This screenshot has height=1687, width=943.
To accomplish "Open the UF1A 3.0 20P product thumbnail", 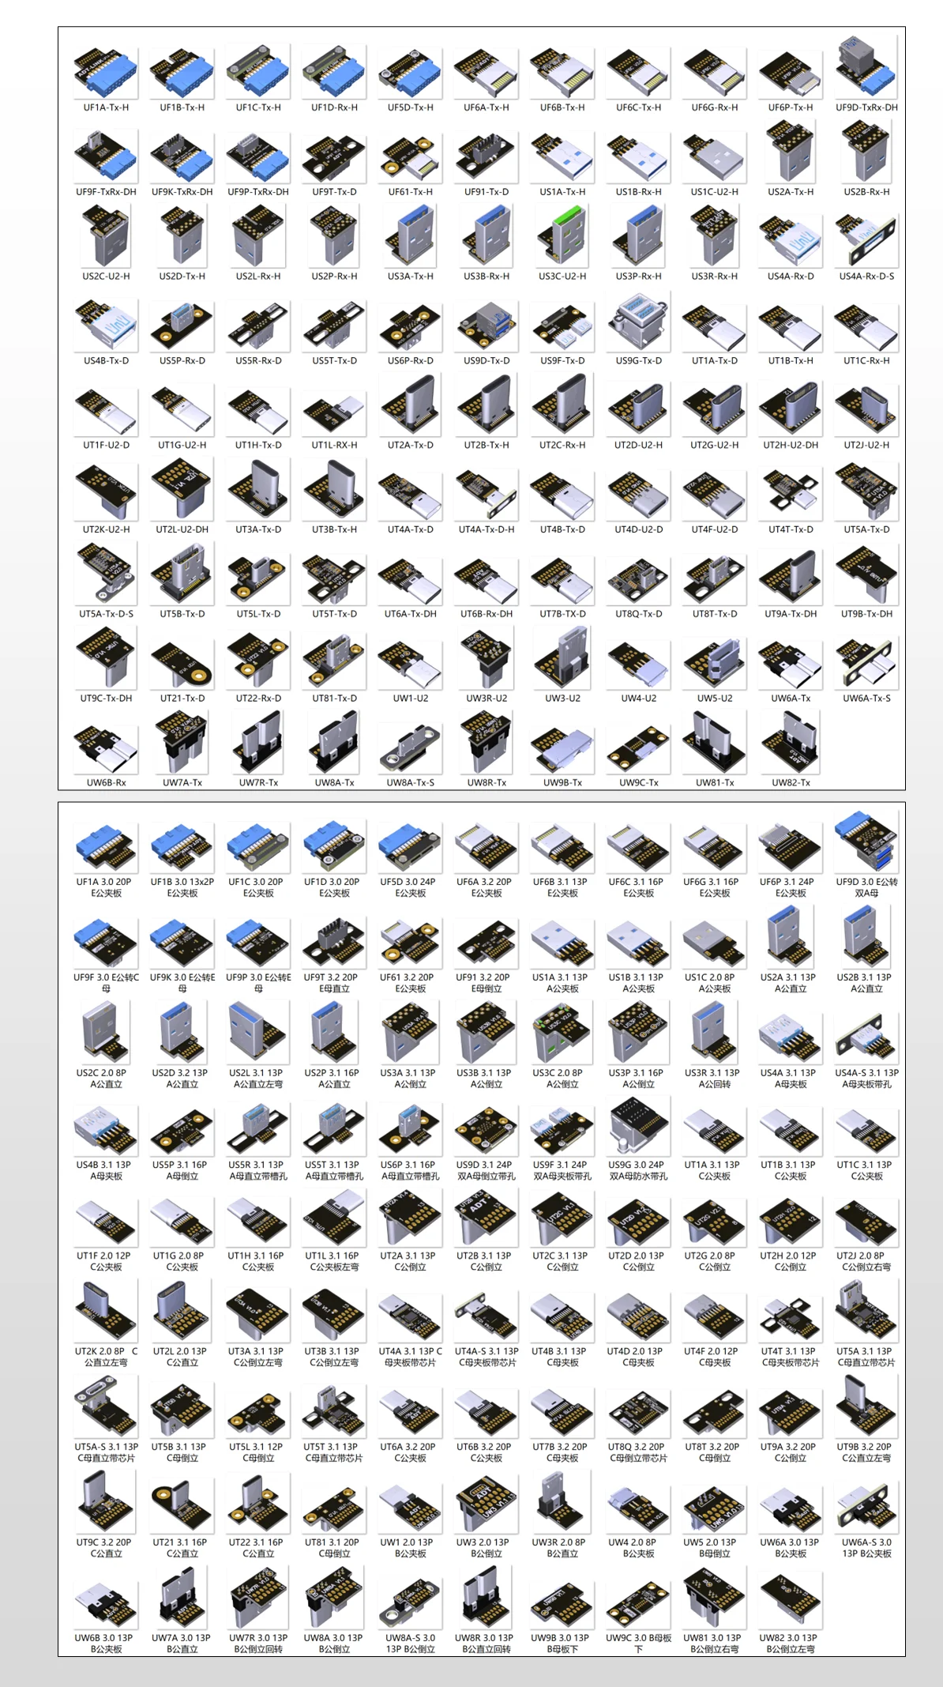I will pos(106,847).
